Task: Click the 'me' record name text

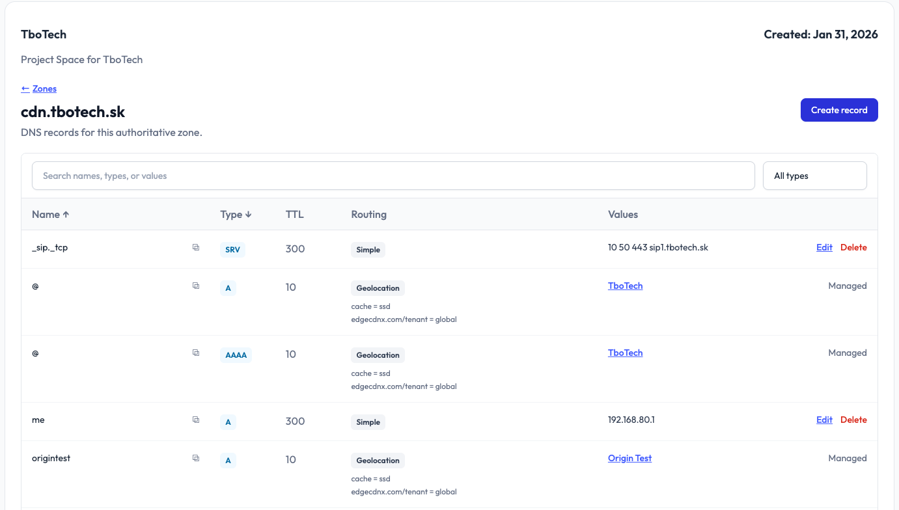Action: click(x=38, y=420)
